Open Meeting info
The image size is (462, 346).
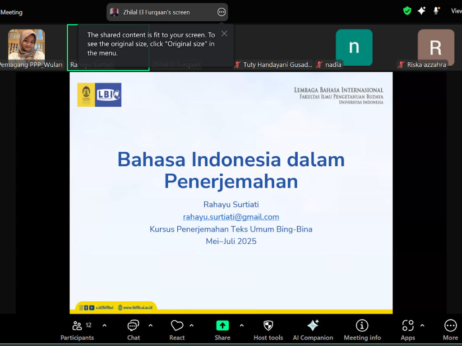pyautogui.click(x=362, y=330)
